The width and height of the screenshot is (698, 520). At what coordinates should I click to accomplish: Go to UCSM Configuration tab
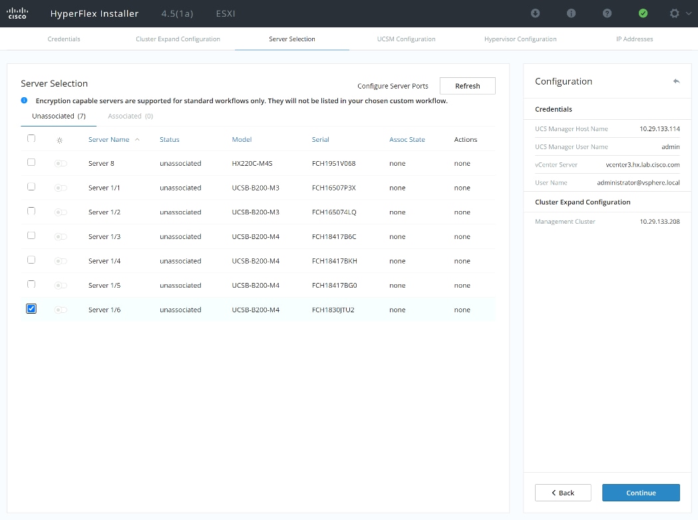[406, 39]
